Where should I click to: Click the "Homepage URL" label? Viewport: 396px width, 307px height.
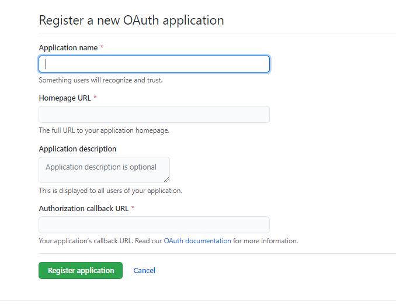pos(65,98)
